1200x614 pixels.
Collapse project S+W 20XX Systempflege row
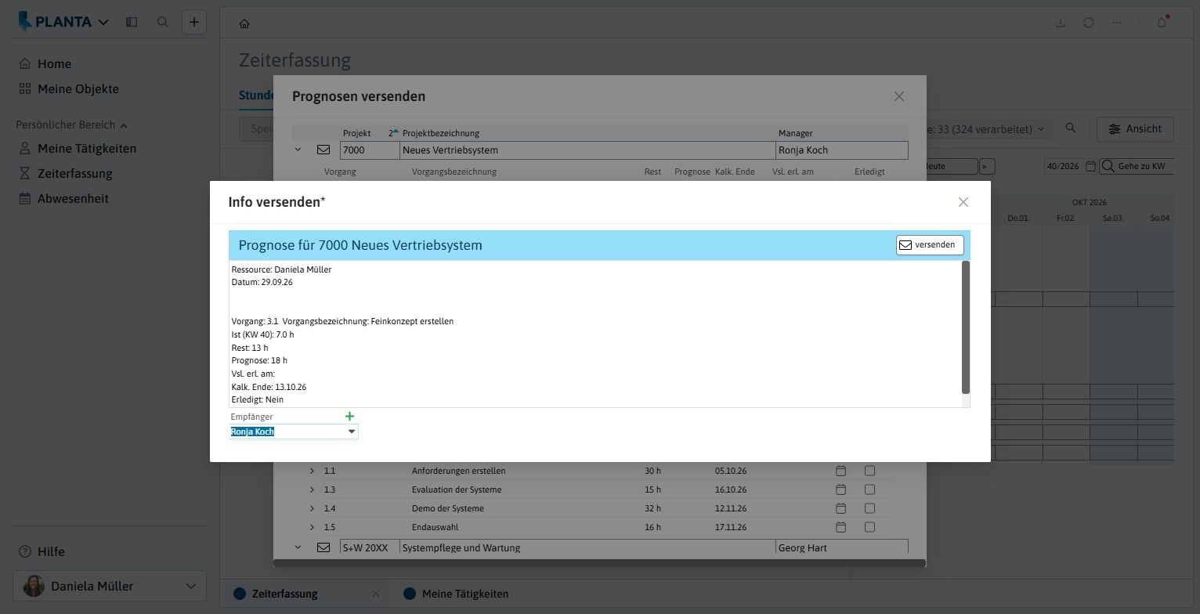(298, 547)
